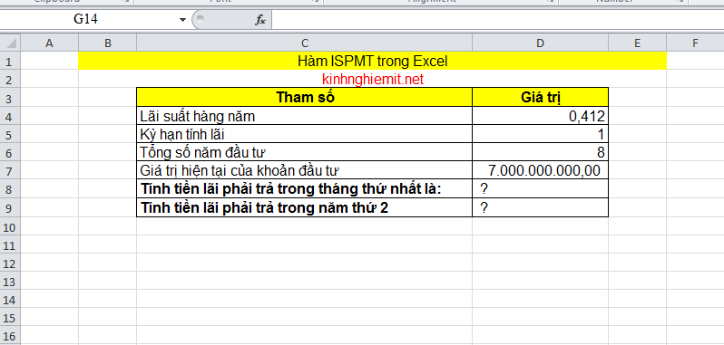
Task: Select row 12 header
Action: click(10, 264)
